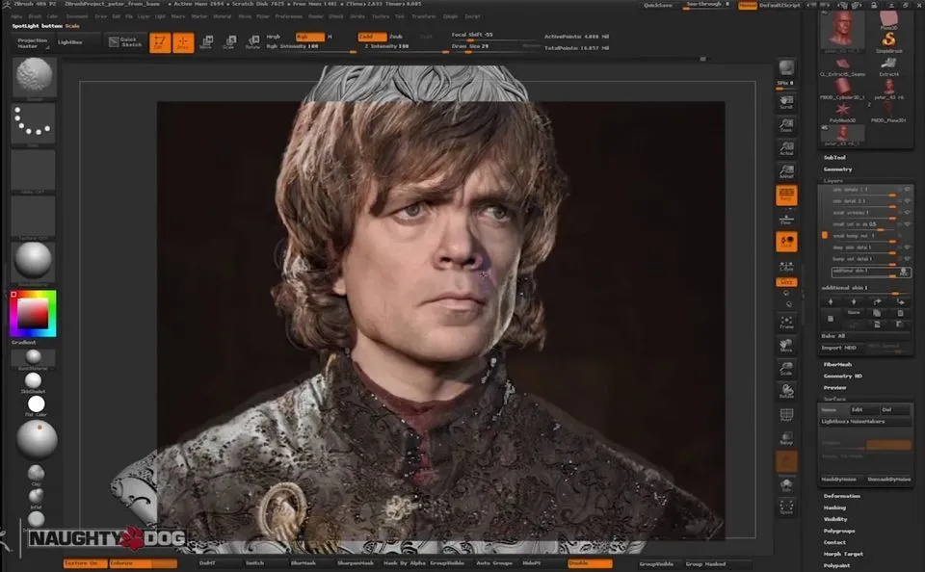Open the Transform menu

coord(424,16)
